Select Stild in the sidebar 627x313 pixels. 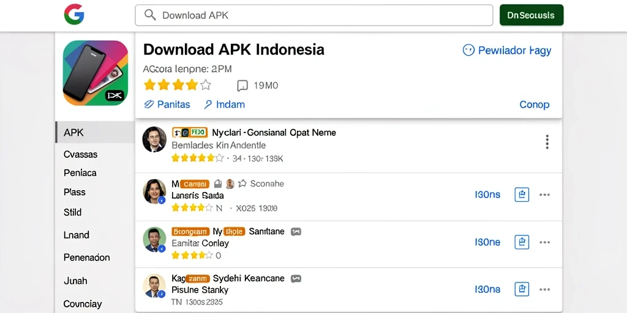click(72, 212)
